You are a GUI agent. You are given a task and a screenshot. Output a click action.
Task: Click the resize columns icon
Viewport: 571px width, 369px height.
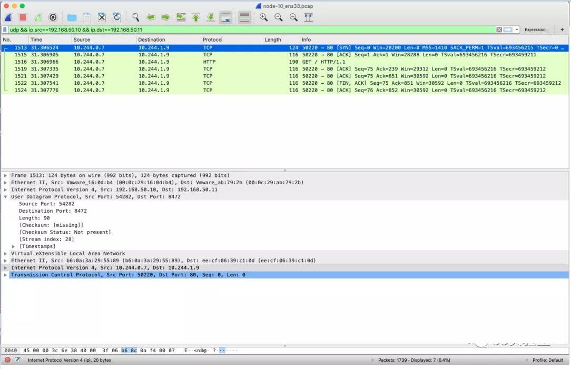[x=309, y=17]
